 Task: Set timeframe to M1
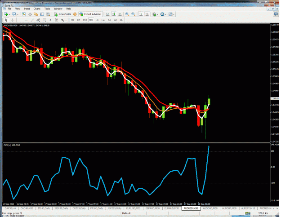tap(72, 20)
